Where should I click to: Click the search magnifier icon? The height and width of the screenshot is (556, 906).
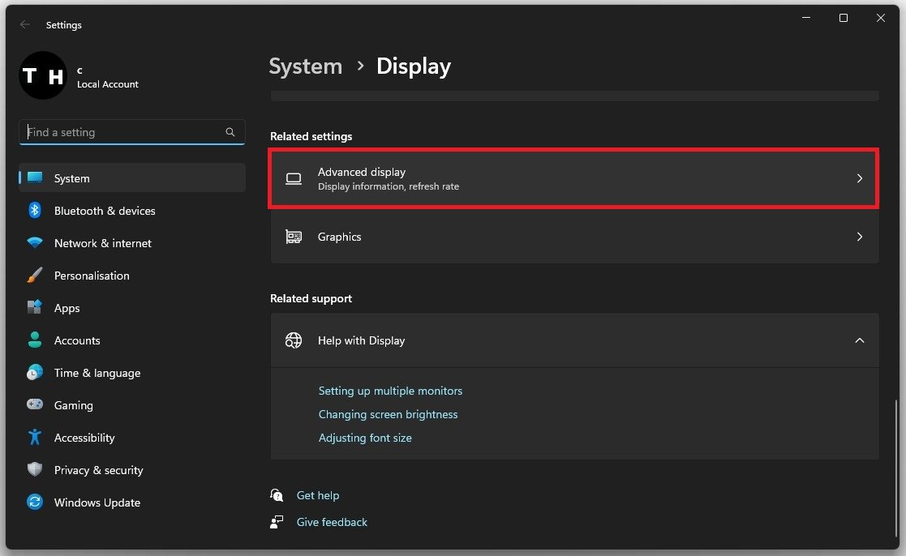230,132
